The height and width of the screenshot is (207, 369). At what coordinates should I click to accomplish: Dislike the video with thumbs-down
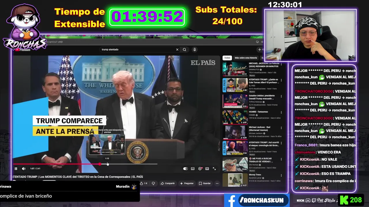[x=153, y=183]
